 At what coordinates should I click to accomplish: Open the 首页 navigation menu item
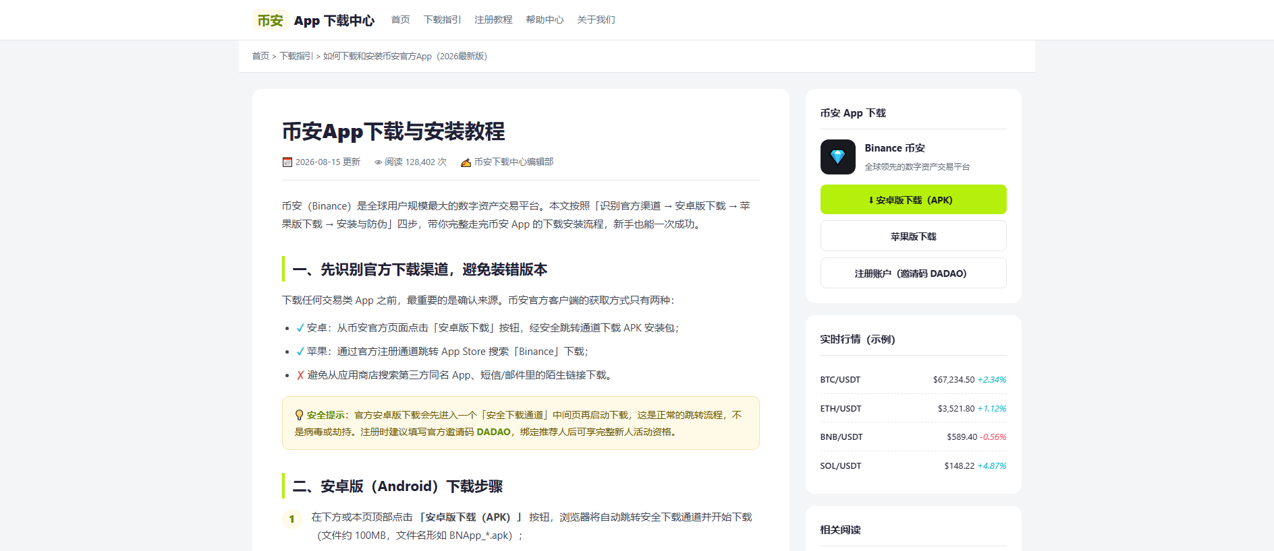click(x=401, y=20)
